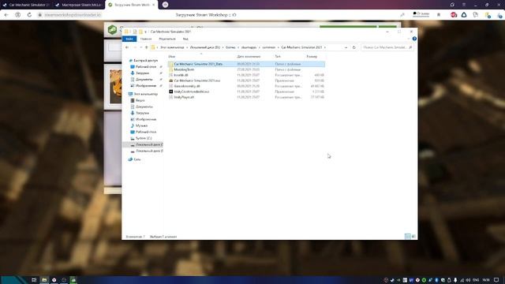The width and height of the screenshot is (505, 284).
Task: Open the Car Mechanic Simulator 2021_Data folder
Action: pos(246,64)
